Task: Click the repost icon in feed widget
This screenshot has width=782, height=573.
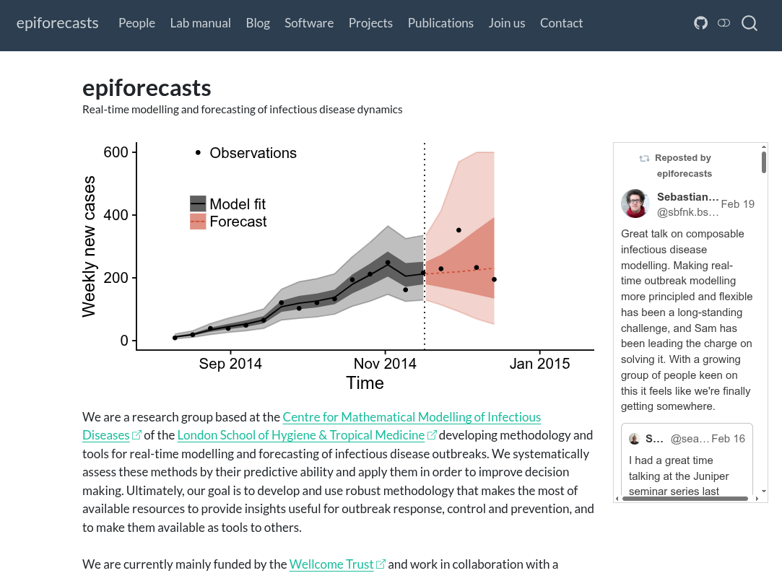Action: coord(645,158)
